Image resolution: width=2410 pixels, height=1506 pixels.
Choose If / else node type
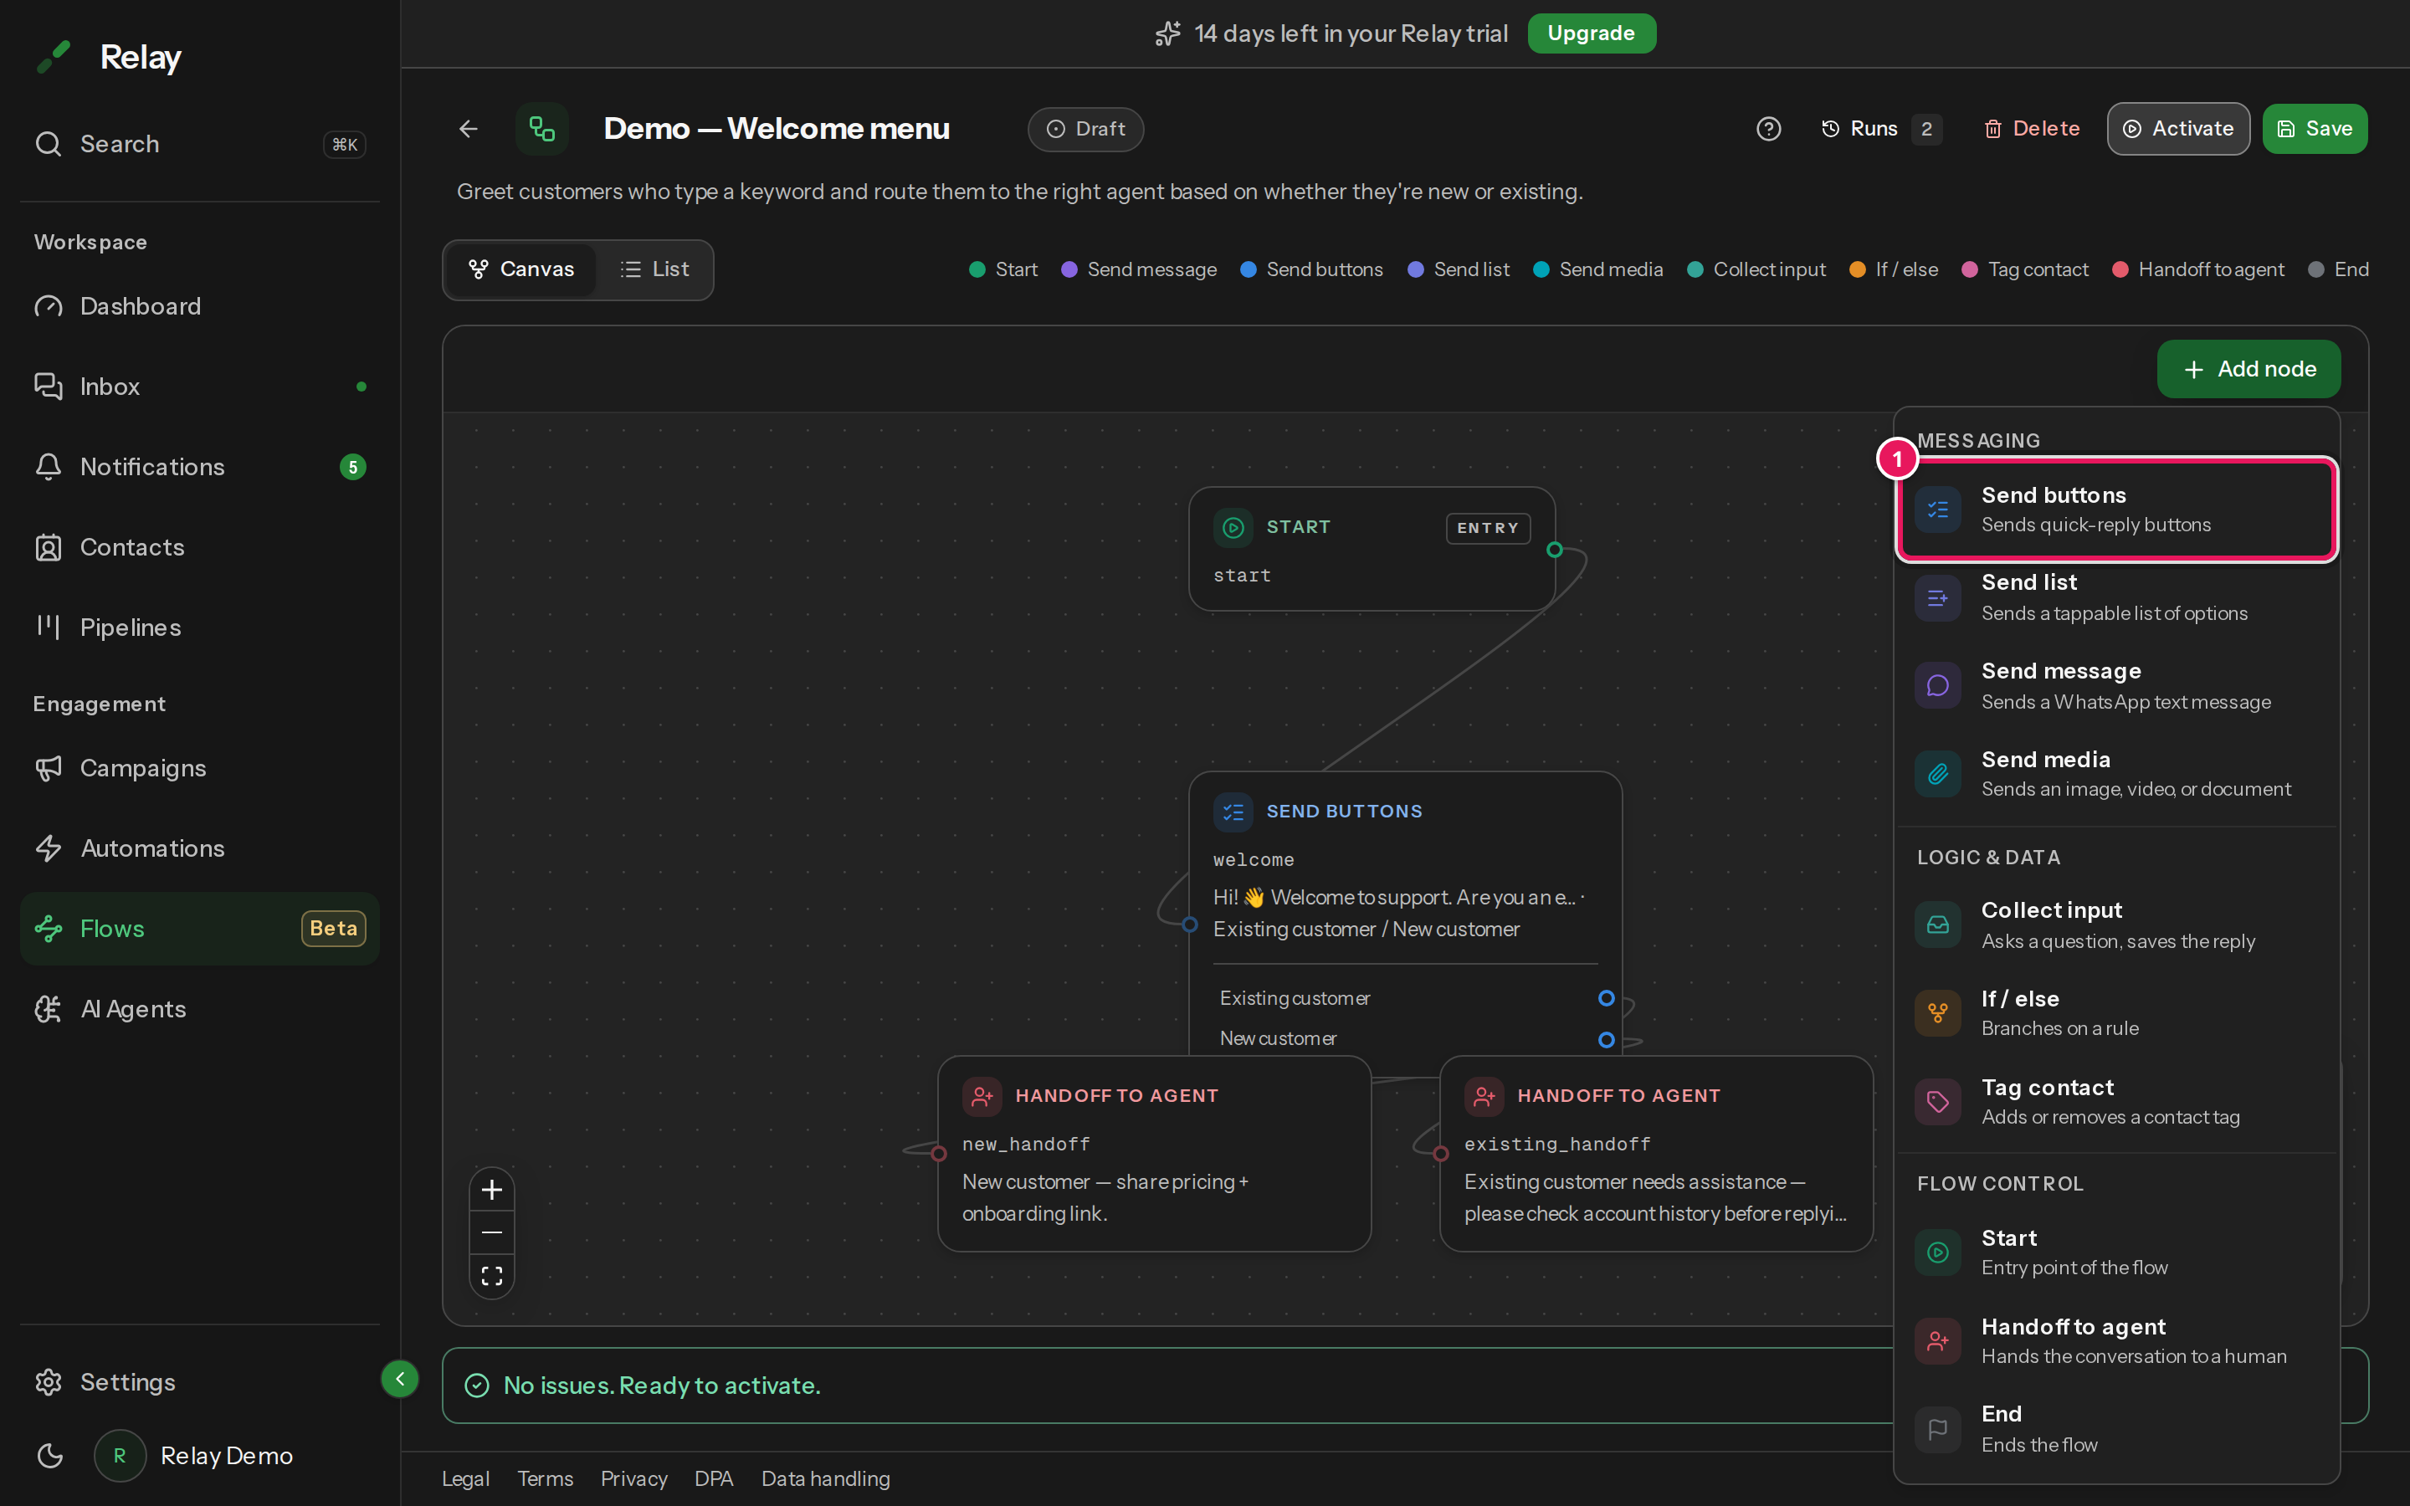2117,1013
